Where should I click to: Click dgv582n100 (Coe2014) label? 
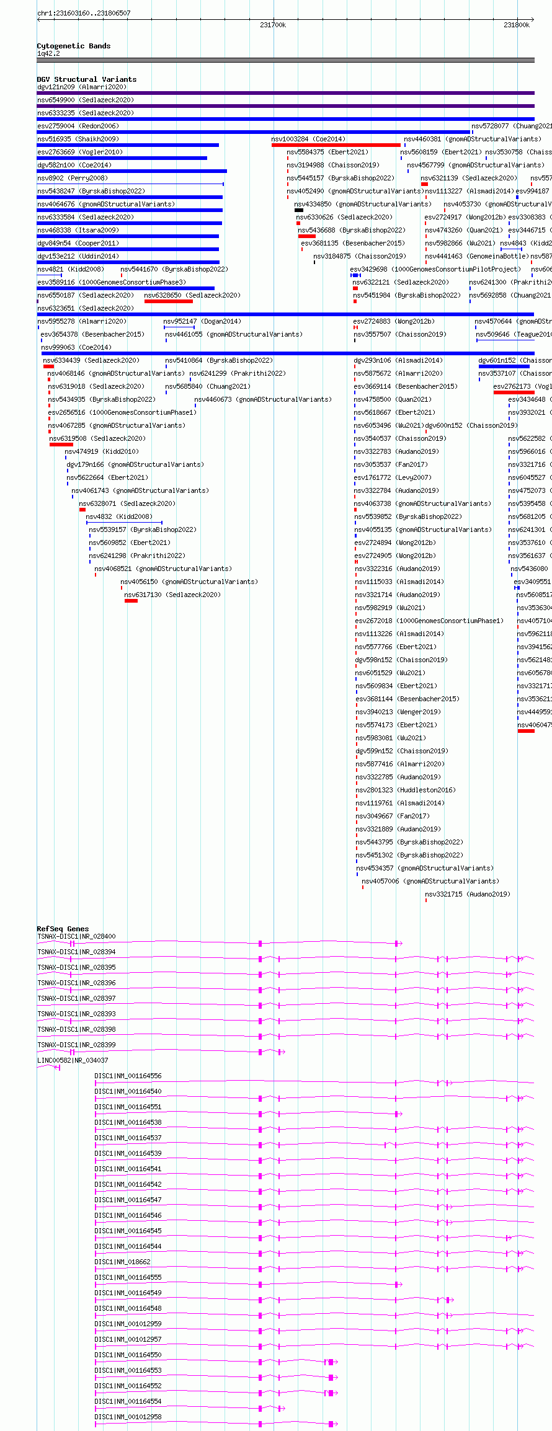74,165
